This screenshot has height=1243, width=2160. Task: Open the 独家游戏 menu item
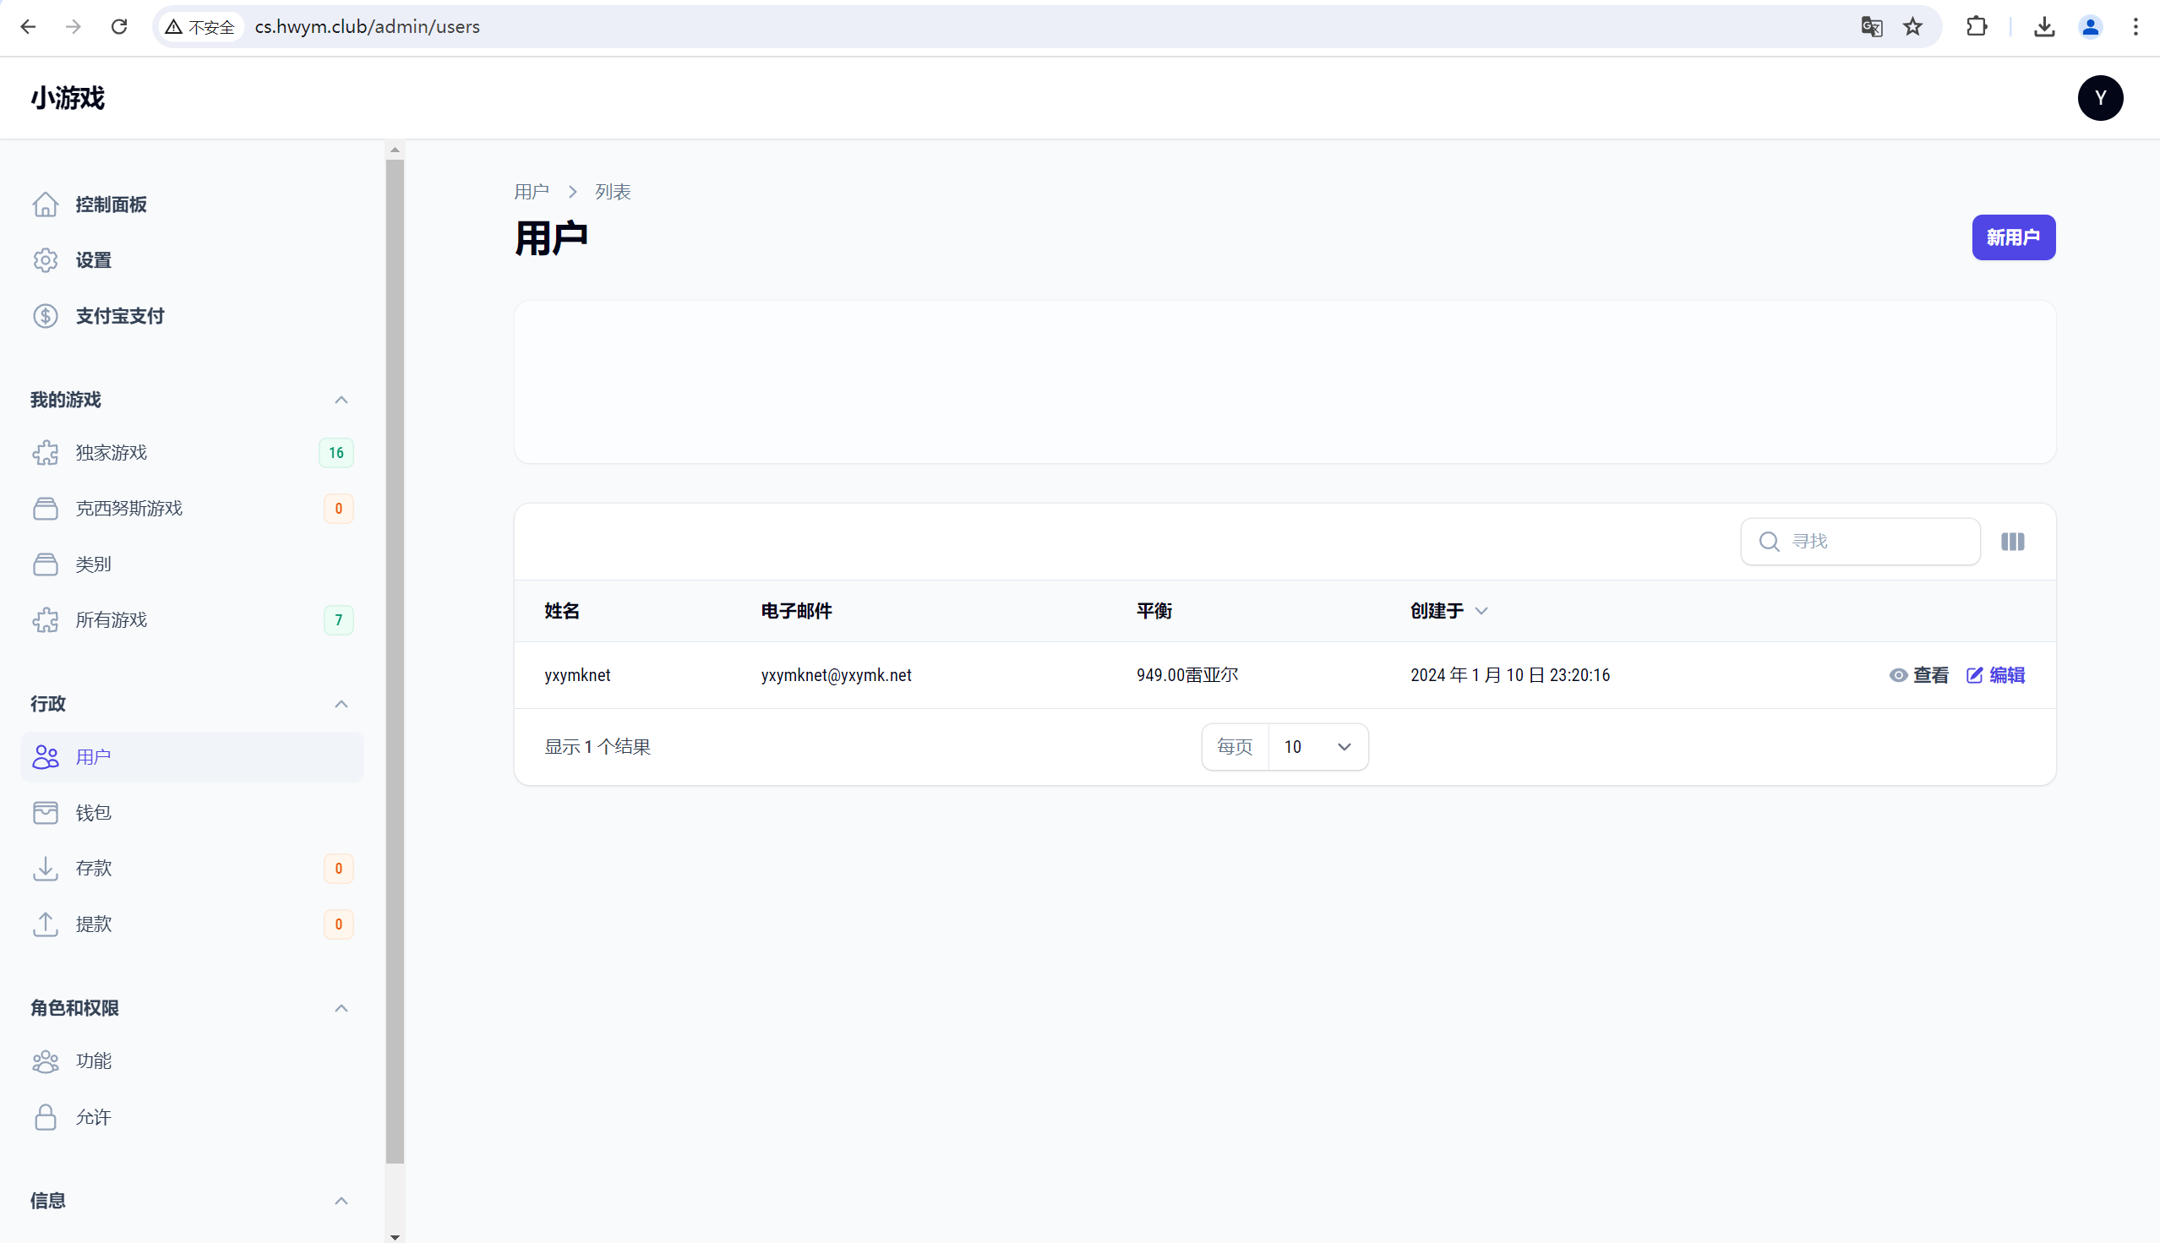pyautogui.click(x=191, y=452)
